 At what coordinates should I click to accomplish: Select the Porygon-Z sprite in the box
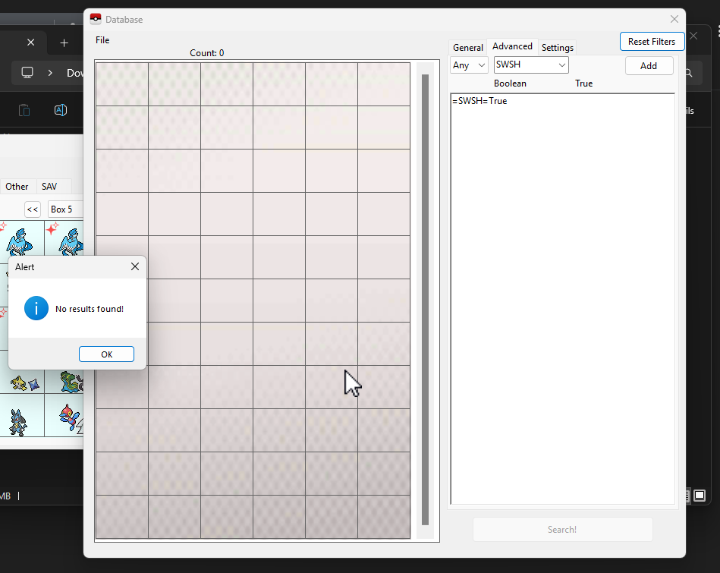[x=70, y=416]
